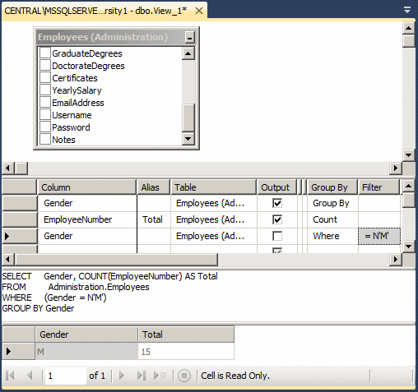Click the Employees table list scroll up arrow

(188, 53)
